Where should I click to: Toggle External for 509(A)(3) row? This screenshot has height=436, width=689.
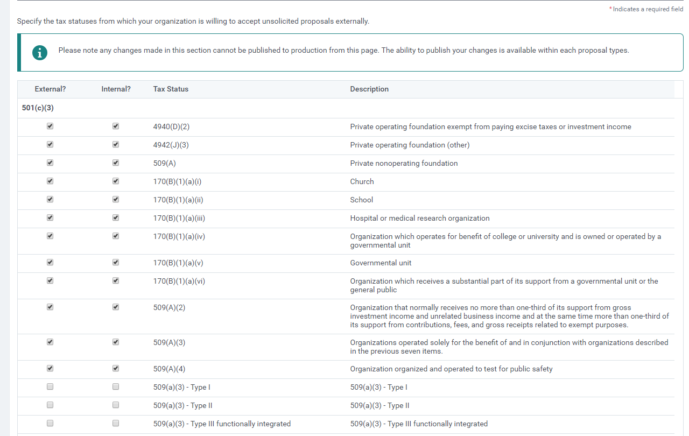tap(50, 342)
